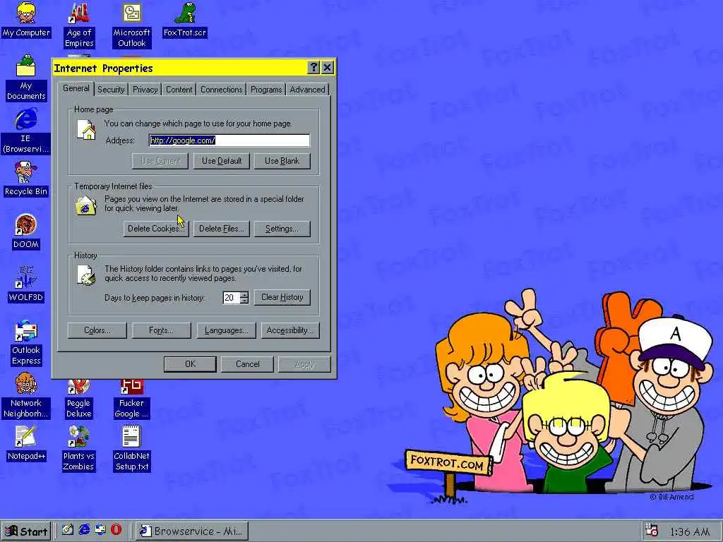Click the Outlook Express quick launch icon
Viewport: 723px width, 542px height.
pos(100,530)
